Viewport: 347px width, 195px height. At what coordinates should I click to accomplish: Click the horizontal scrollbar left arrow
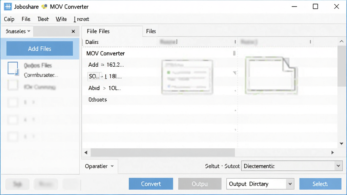pos(86,153)
